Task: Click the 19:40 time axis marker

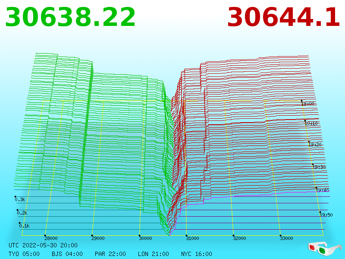Action: click(323, 190)
